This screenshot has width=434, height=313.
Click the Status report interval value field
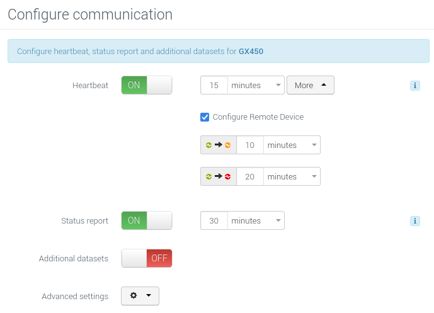click(x=214, y=220)
